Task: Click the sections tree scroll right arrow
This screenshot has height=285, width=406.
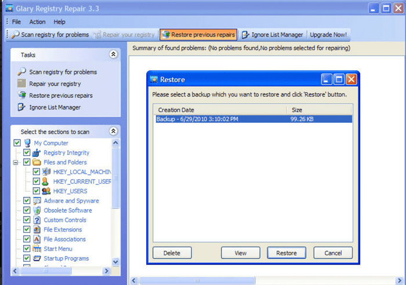Action: coord(106,271)
